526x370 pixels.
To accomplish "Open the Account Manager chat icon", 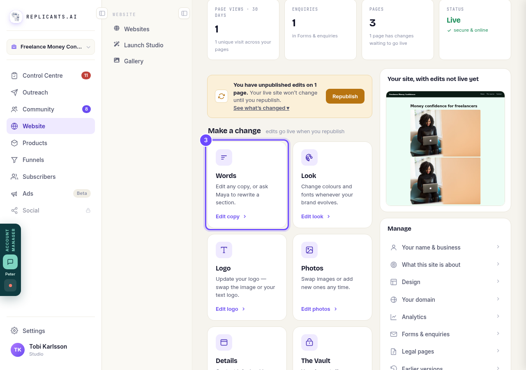I will (x=10, y=262).
